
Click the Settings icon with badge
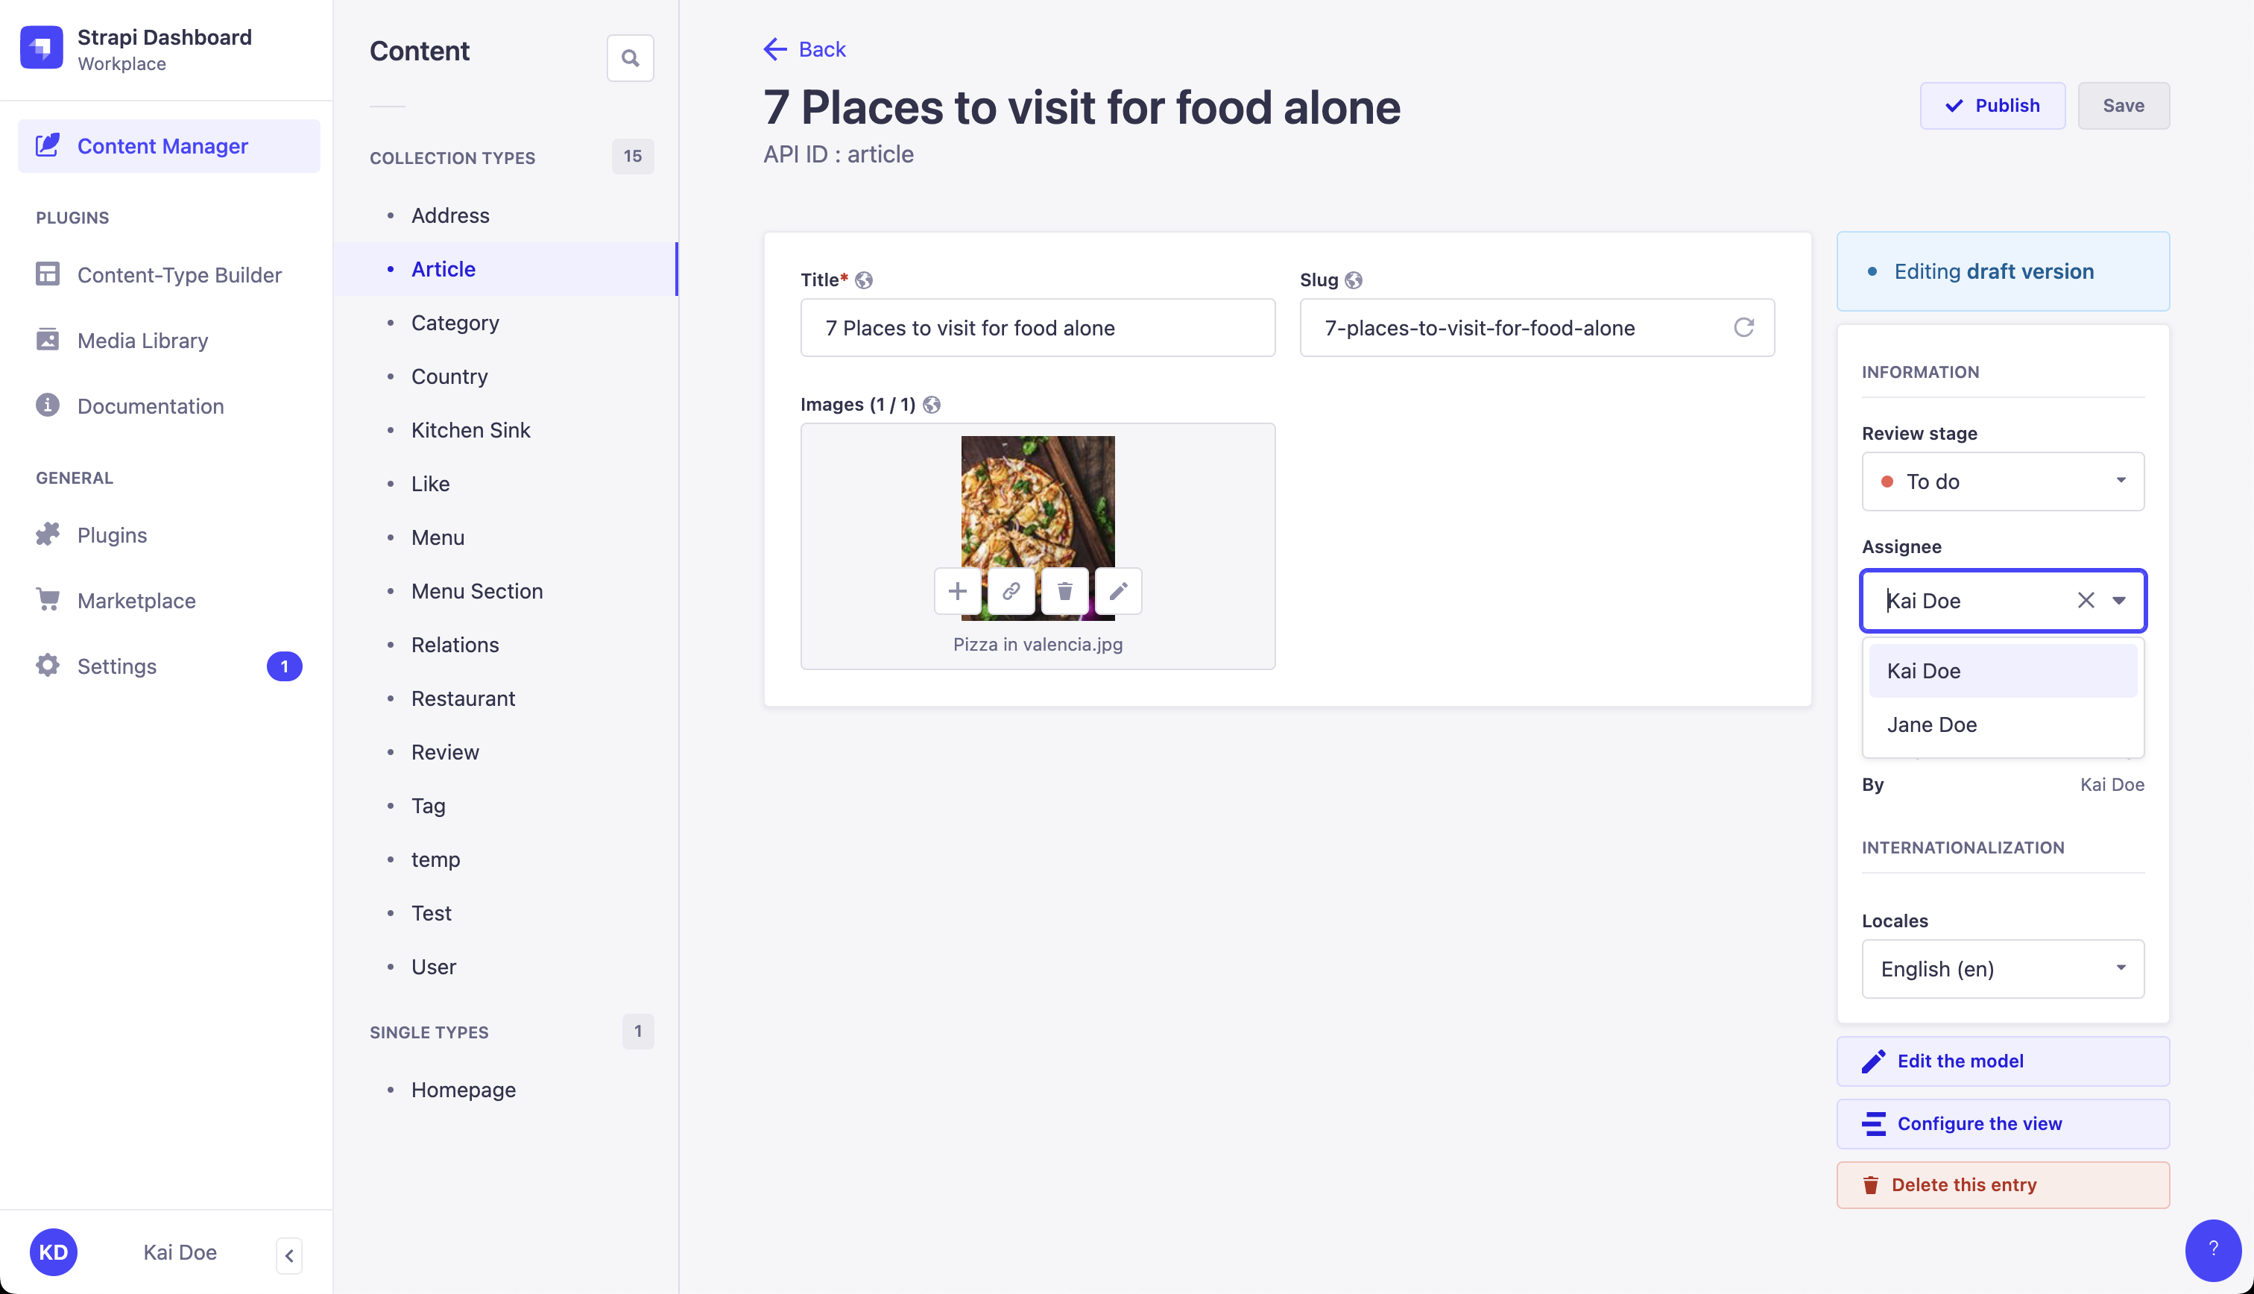(x=46, y=666)
